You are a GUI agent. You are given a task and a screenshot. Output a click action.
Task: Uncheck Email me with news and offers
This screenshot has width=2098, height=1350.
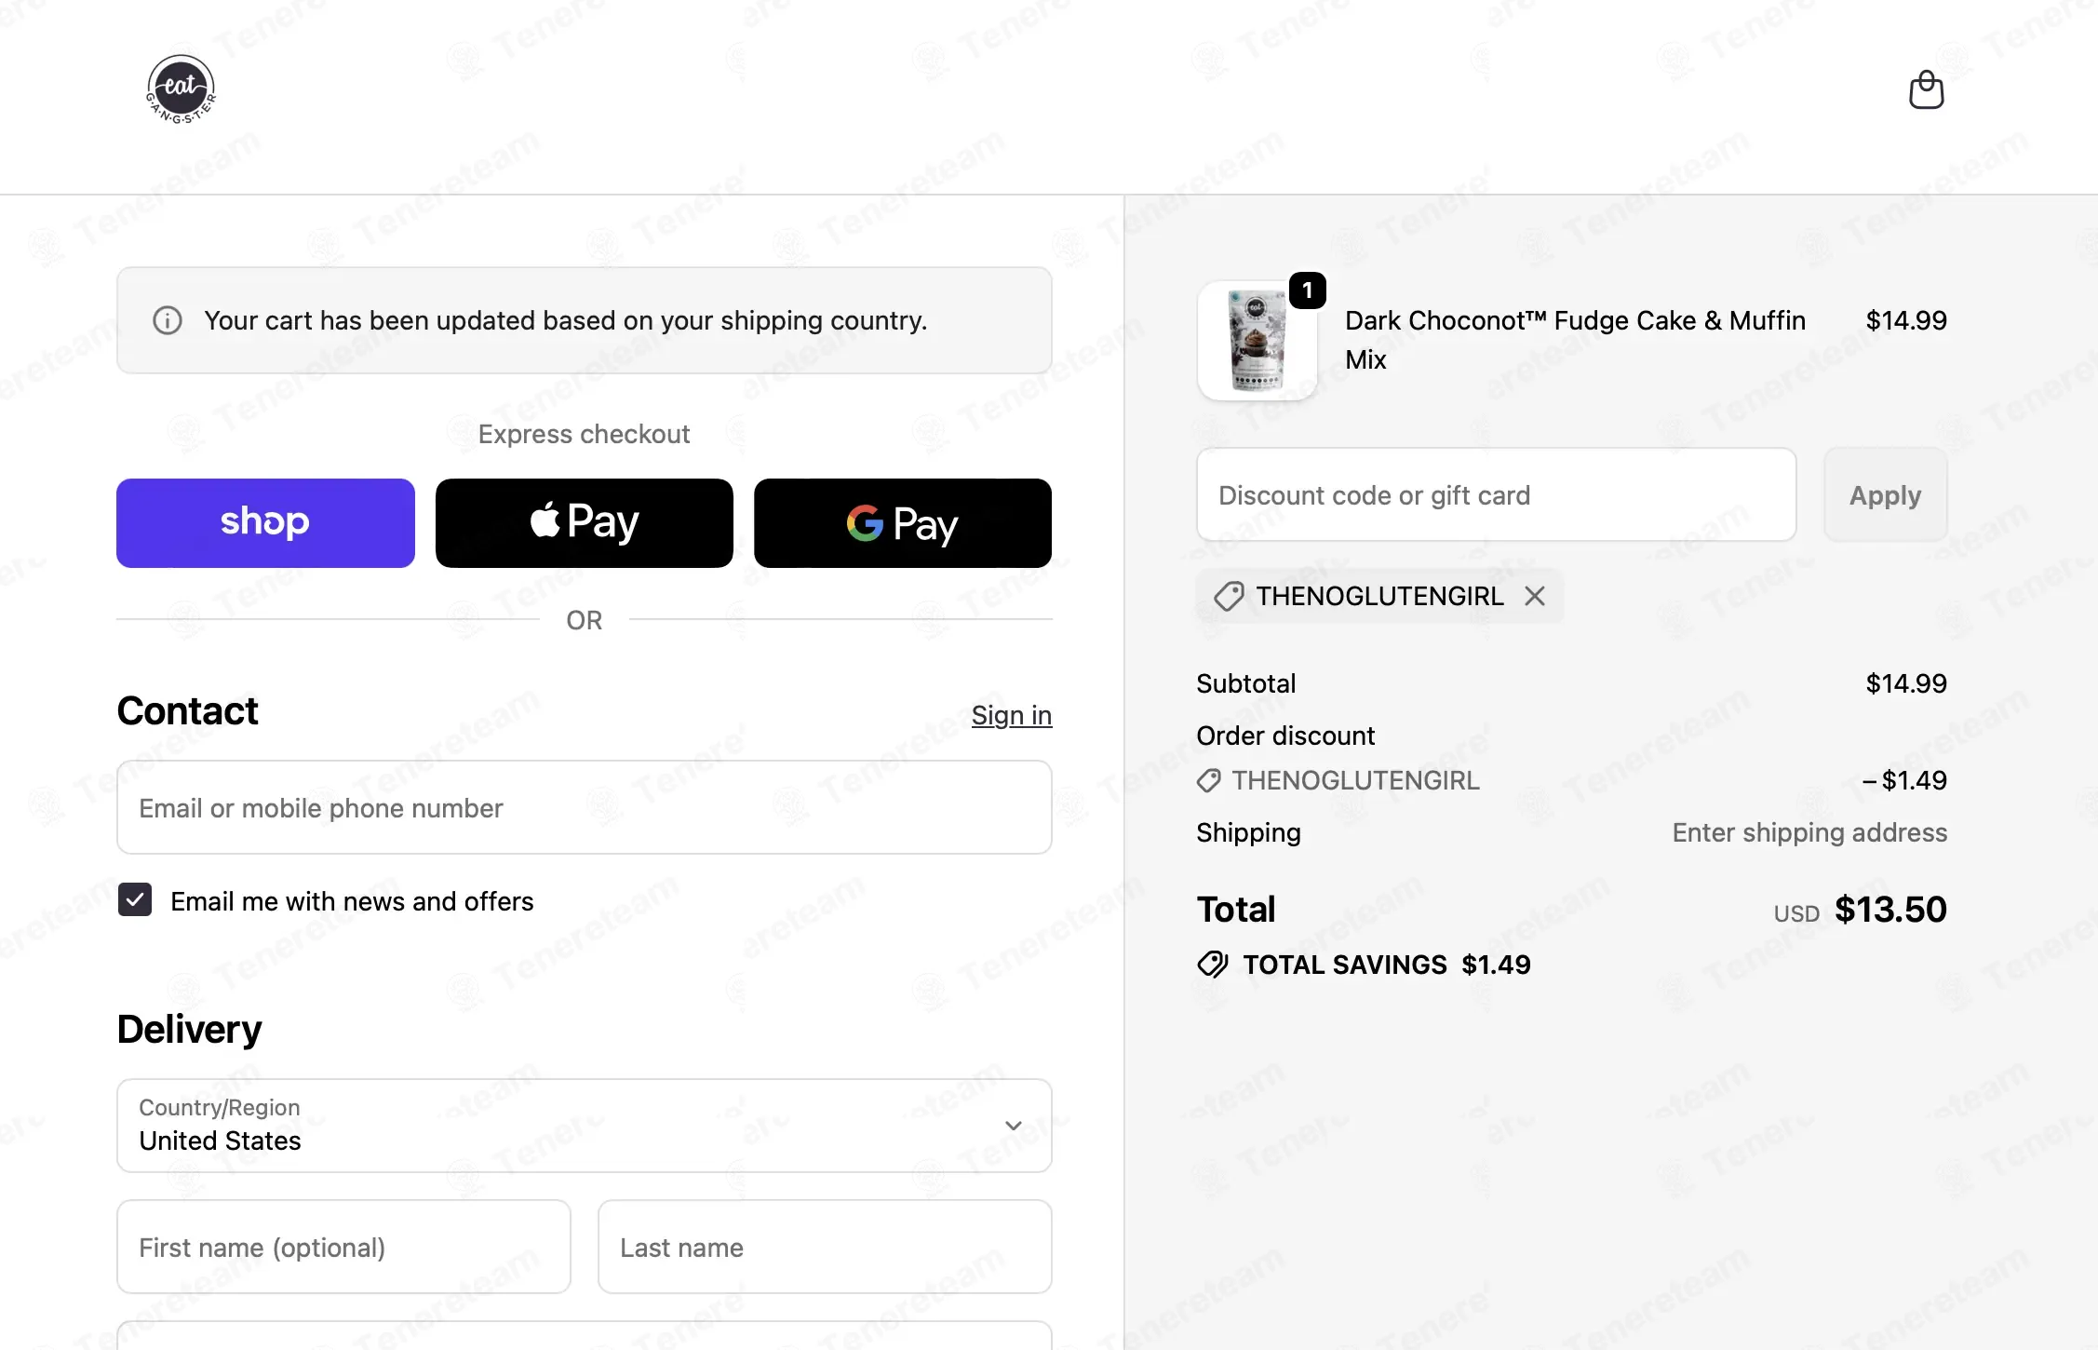135,900
